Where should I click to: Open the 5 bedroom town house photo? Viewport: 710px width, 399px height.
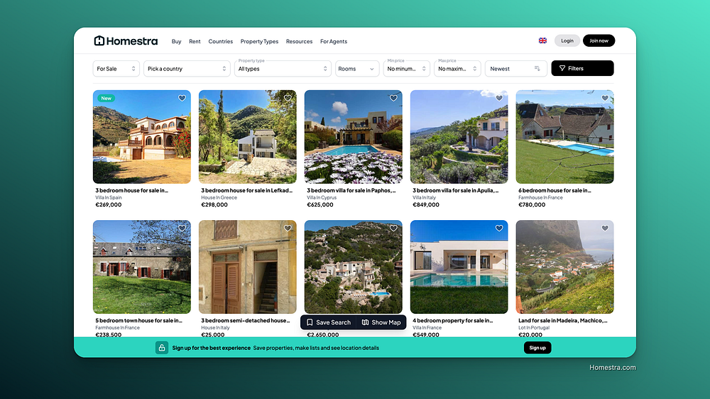[142, 267]
